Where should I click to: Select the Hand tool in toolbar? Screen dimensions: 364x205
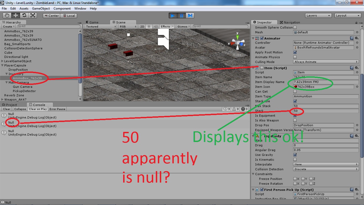point(7,15)
